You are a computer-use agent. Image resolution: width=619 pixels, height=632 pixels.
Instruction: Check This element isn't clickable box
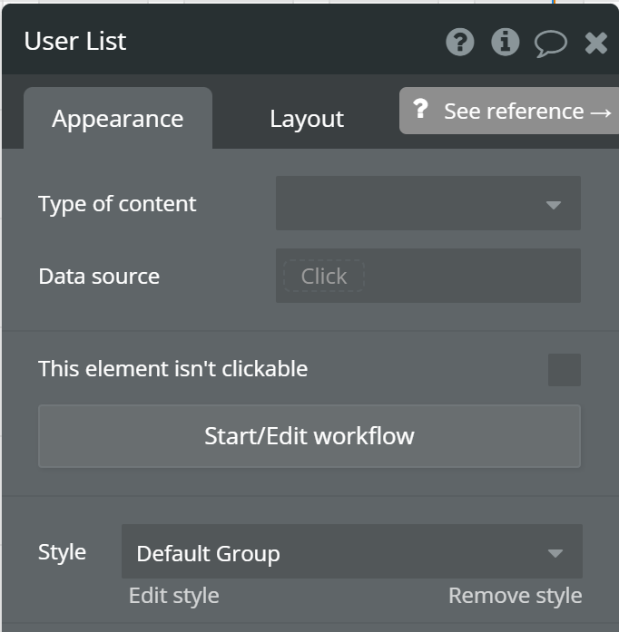pos(565,370)
